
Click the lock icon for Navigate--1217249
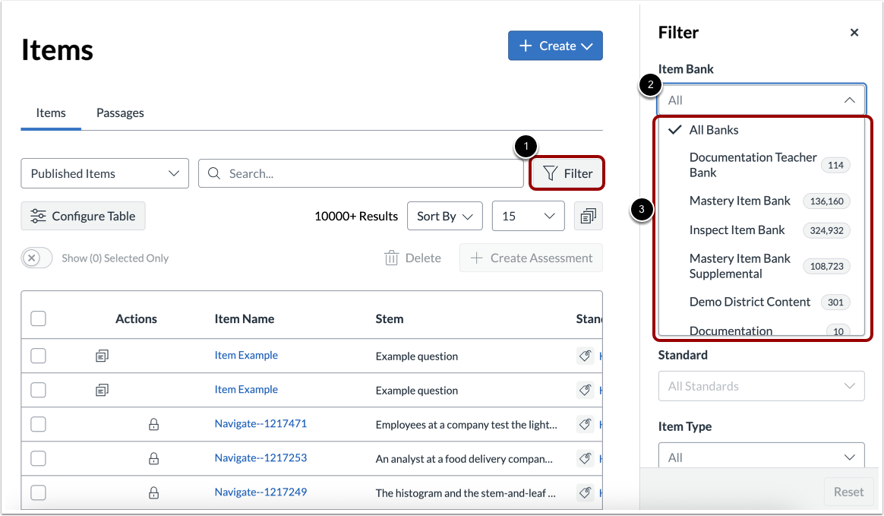[153, 493]
